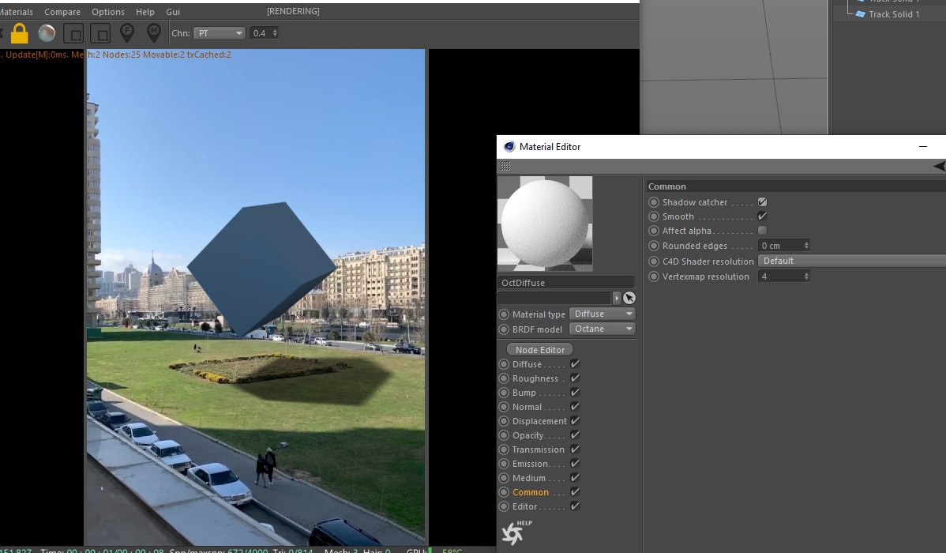Screen dimensions: 946x553
Task: Select the Displacement channel label
Action: [x=539, y=421]
